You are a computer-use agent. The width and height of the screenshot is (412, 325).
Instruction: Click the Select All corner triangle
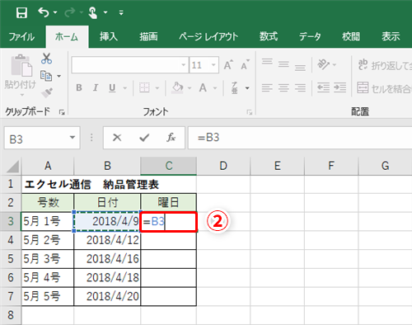[x=12, y=166]
